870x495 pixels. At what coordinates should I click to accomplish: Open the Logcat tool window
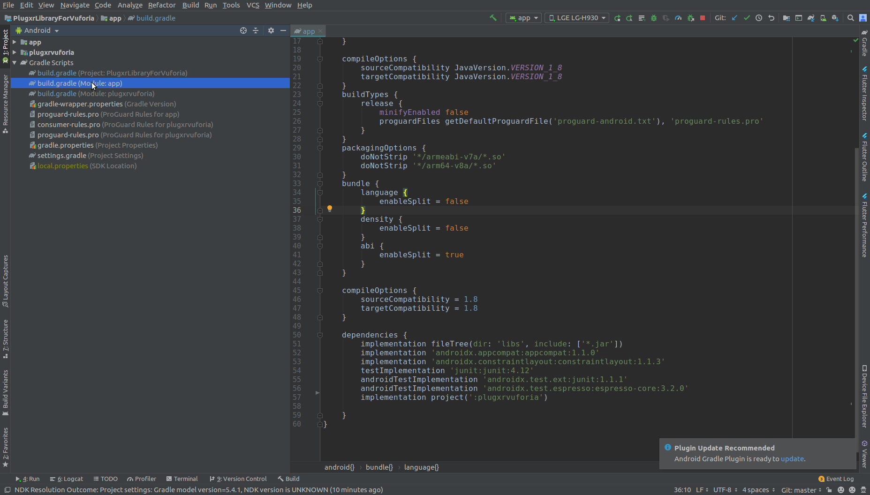[67, 479]
